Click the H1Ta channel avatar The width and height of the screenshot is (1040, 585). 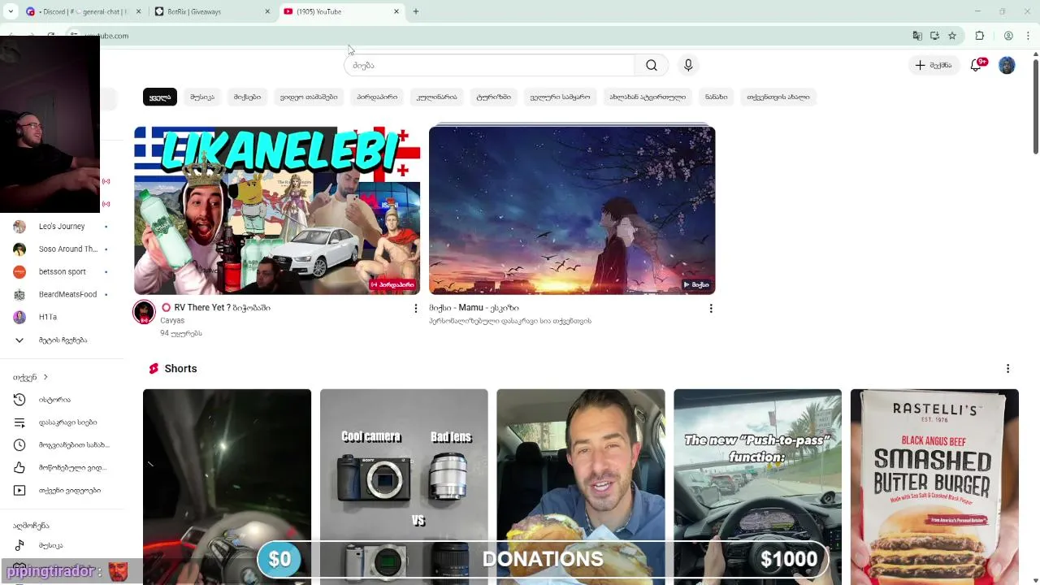click(x=19, y=317)
